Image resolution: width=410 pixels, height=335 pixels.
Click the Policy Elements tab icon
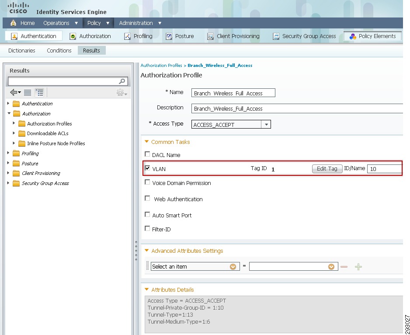[353, 36]
